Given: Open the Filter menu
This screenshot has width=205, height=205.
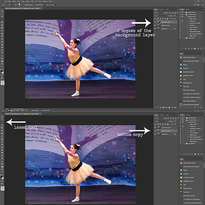Looking at the screenshot, I should point(32,1).
